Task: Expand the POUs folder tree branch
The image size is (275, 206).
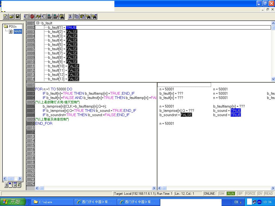Action: [6, 26]
